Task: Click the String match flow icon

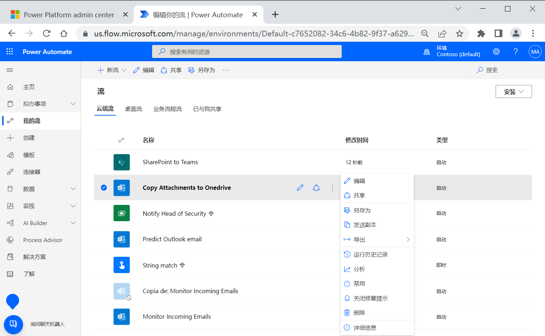Action: (x=121, y=265)
